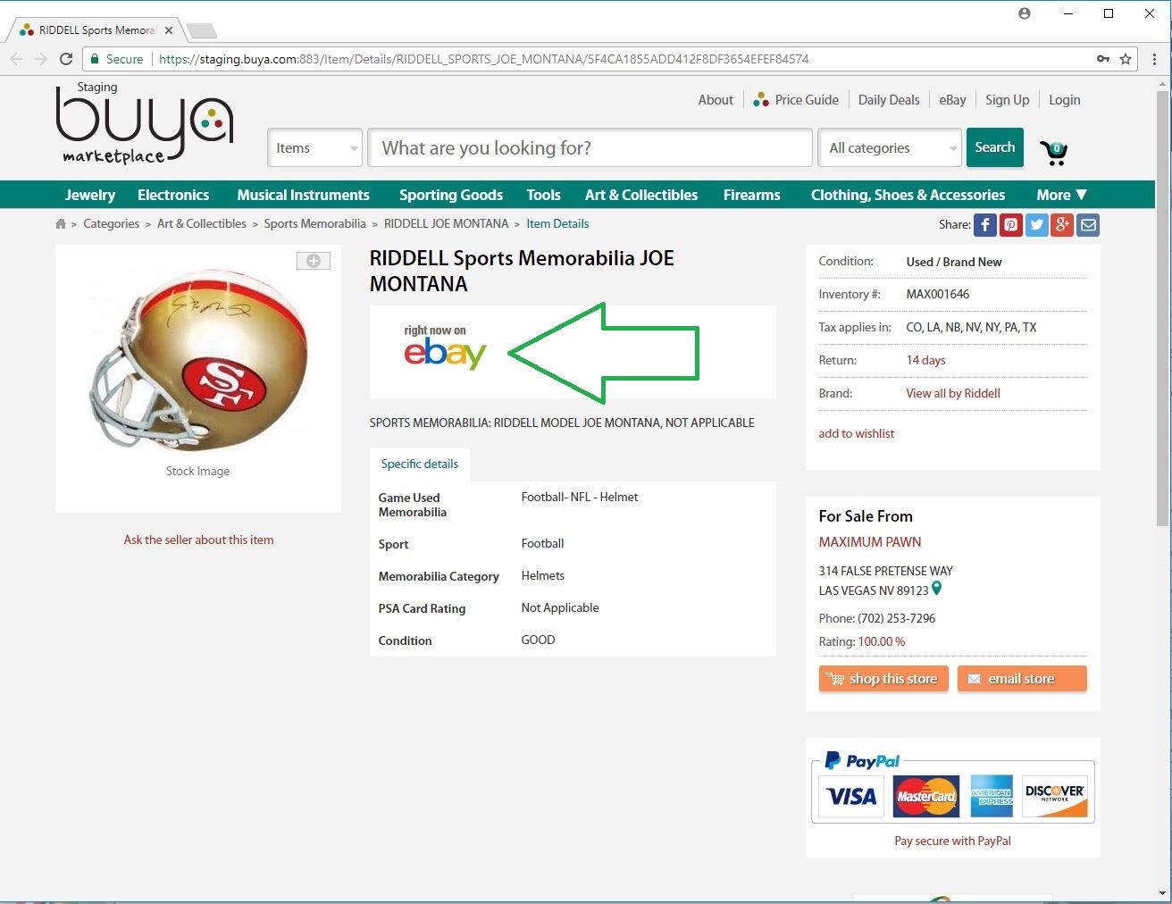Viewport: 1172px width, 904px height.
Task: Select the Specific details tab
Action: 419,464
